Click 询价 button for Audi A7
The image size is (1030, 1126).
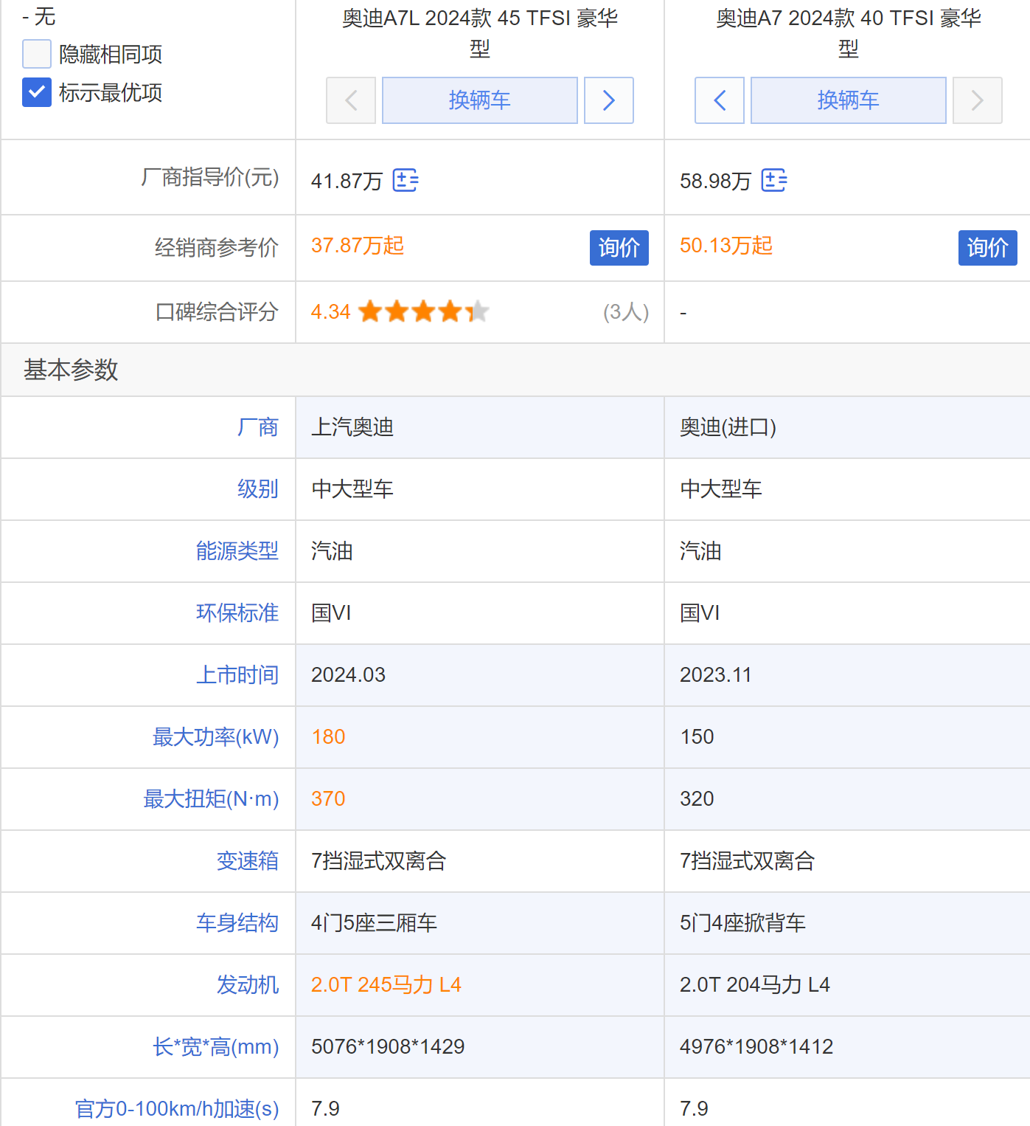[x=987, y=248]
